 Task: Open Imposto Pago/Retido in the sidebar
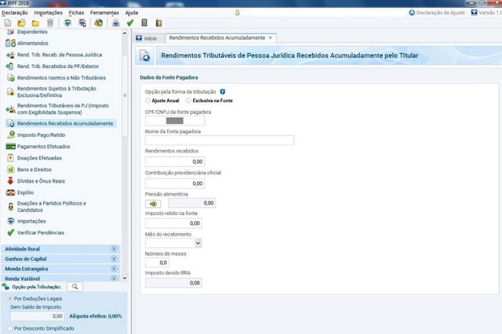[x=41, y=135]
